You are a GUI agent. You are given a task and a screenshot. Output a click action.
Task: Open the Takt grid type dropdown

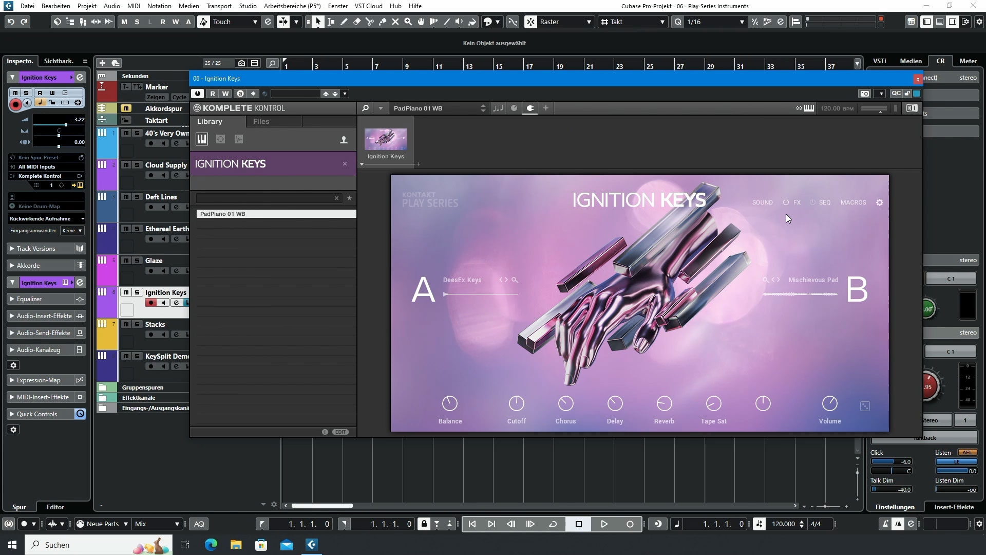(x=633, y=22)
